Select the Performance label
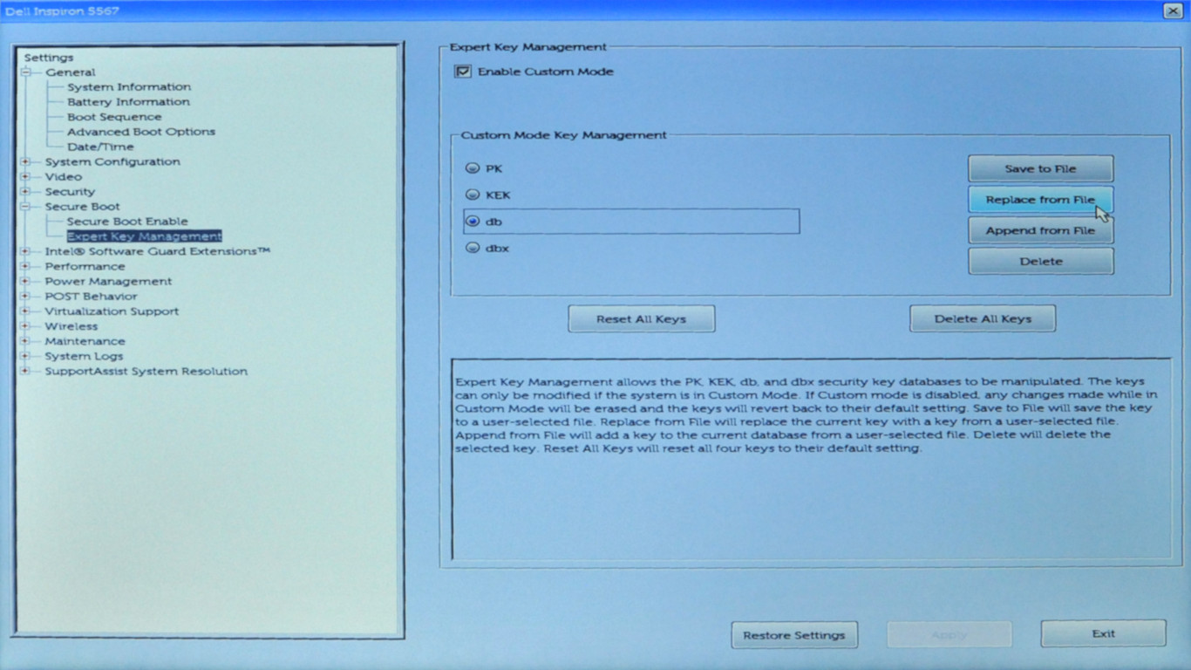Viewport: 1191px width, 670px height. (85, 266)
